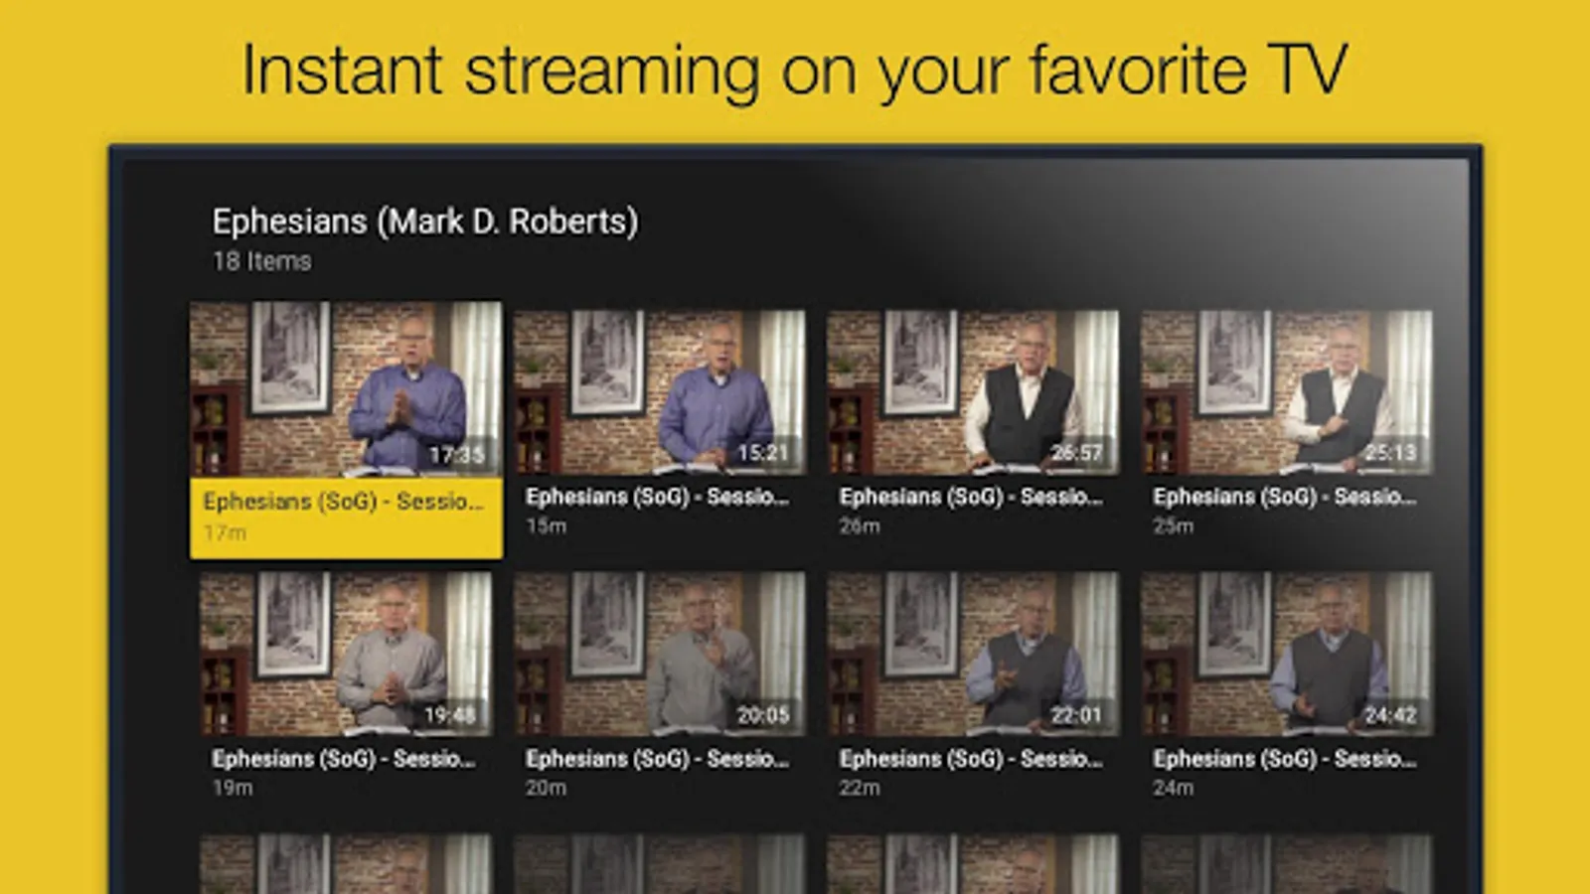Click the "15:21" timestamp overlay
Viewport: 1590px width, 894px height.
point(763,453)
